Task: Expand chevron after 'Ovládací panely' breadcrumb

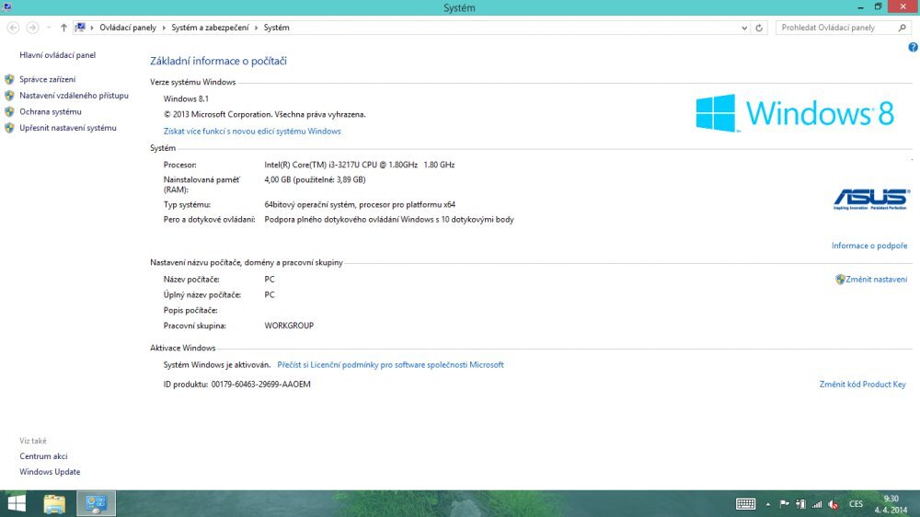Action: click(164, 28)
